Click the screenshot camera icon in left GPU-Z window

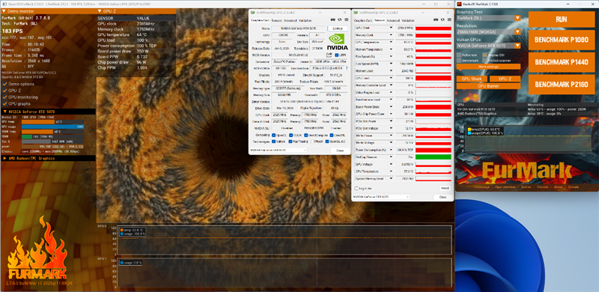(x=332, y=20)
